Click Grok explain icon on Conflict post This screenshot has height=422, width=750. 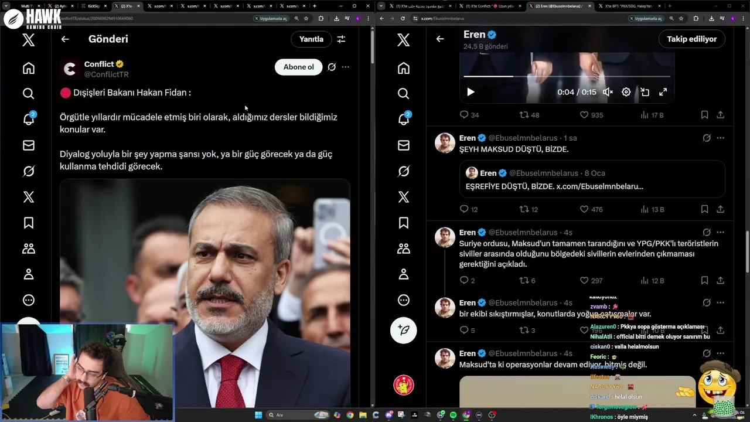[x=332, y=67]
